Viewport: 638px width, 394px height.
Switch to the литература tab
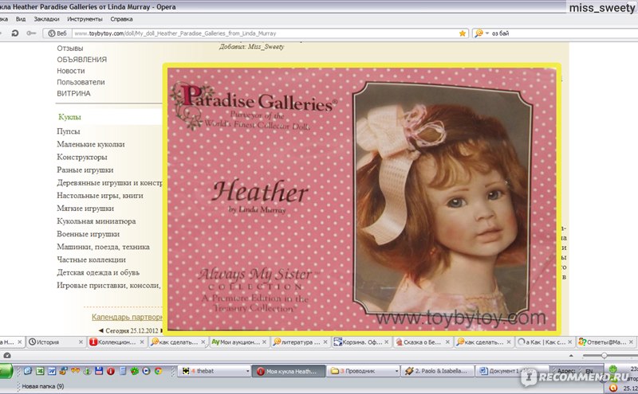pos(301,342)
